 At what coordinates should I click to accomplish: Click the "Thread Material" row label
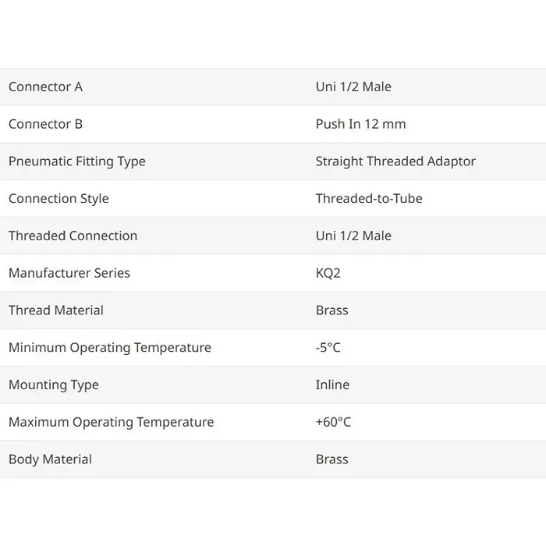[56, 310]
